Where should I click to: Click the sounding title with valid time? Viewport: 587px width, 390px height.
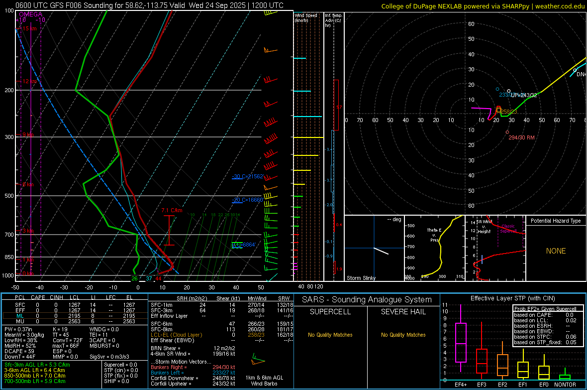(x=149, y=5)
